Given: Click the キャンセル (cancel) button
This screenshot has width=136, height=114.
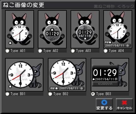Looking at the screenshot, I should coord(124,105).
